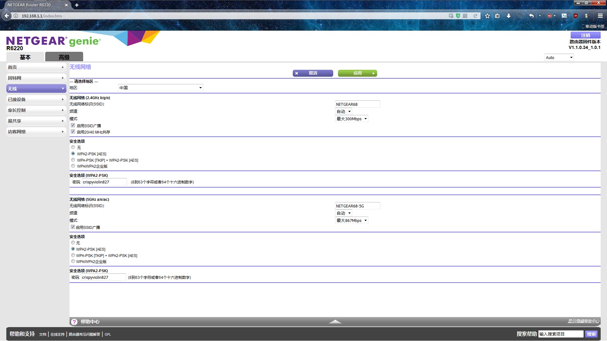
Task: Open the uBlock Origin shield icon
Action: (576, 16)
